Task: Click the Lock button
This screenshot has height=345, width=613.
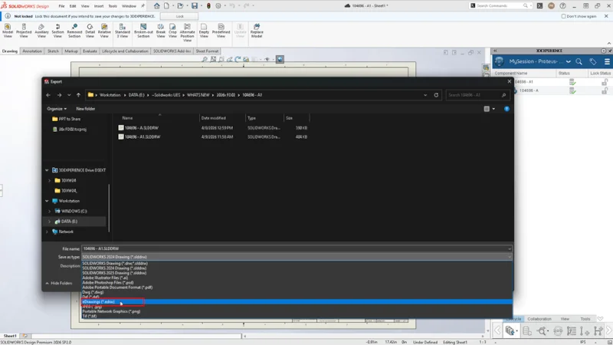Action: point(179,16)
